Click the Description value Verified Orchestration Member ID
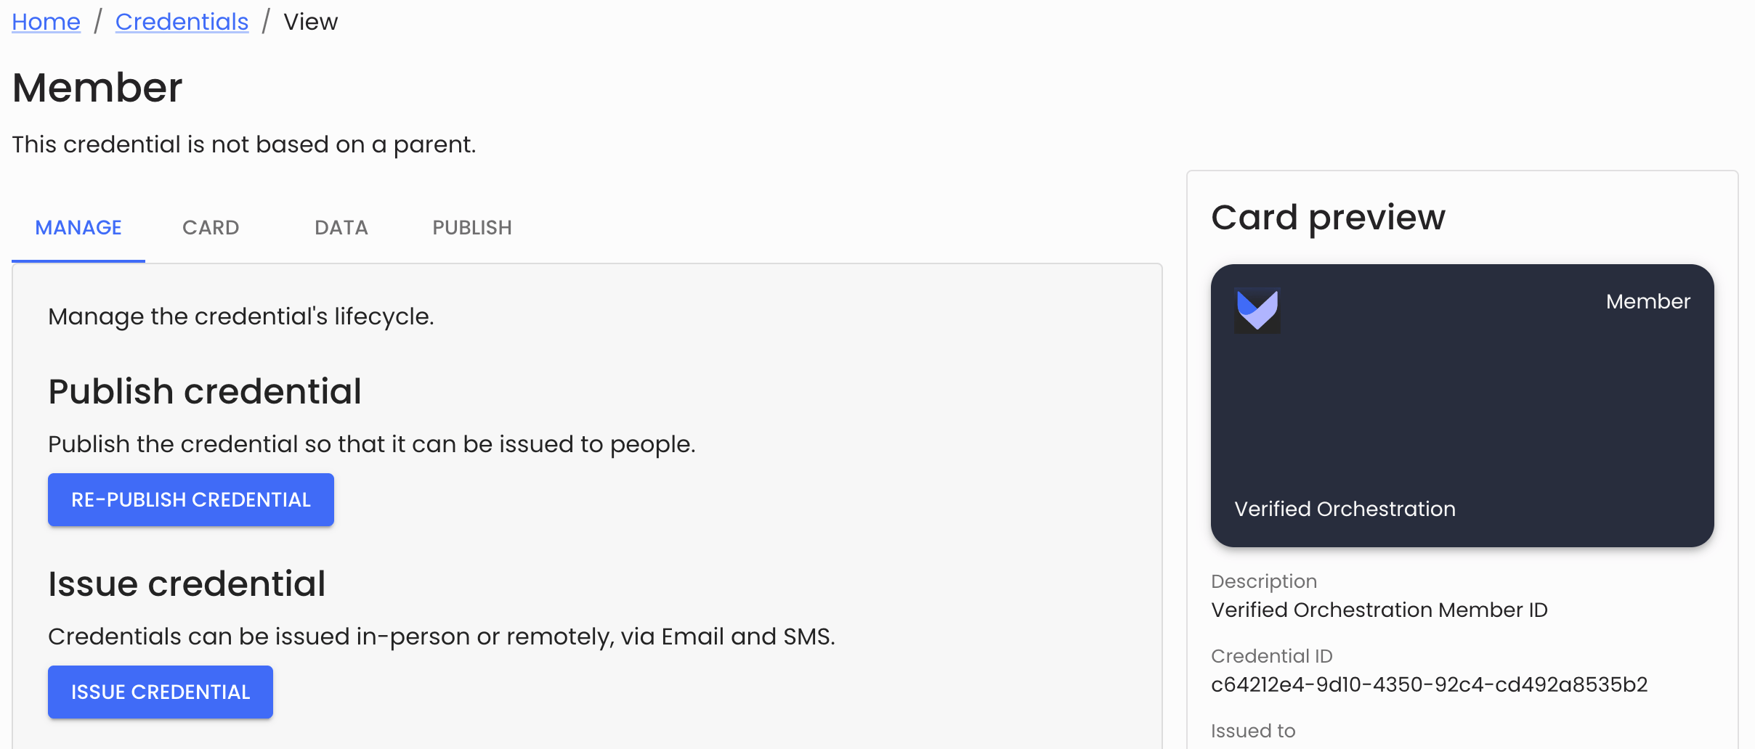 tap(1379, 610)
